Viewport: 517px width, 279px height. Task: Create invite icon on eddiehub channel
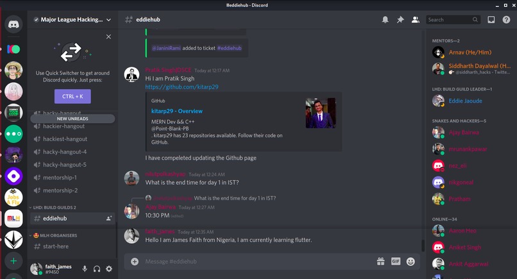(x=109, y=218)
